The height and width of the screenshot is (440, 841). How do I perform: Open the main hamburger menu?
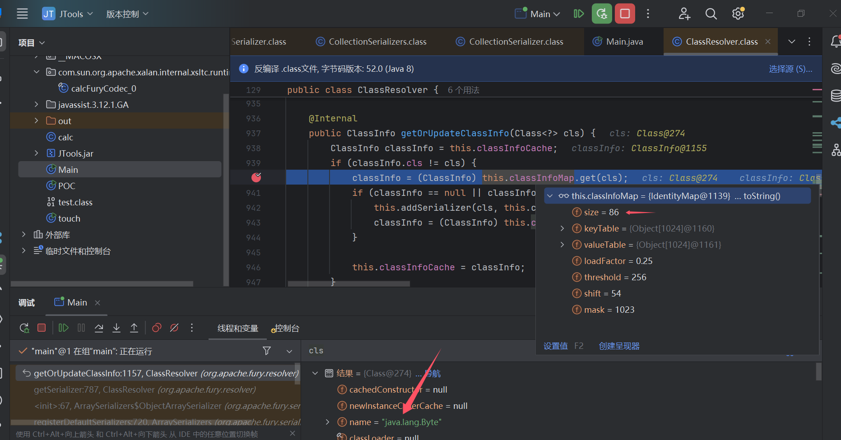(x=22, y=14)
